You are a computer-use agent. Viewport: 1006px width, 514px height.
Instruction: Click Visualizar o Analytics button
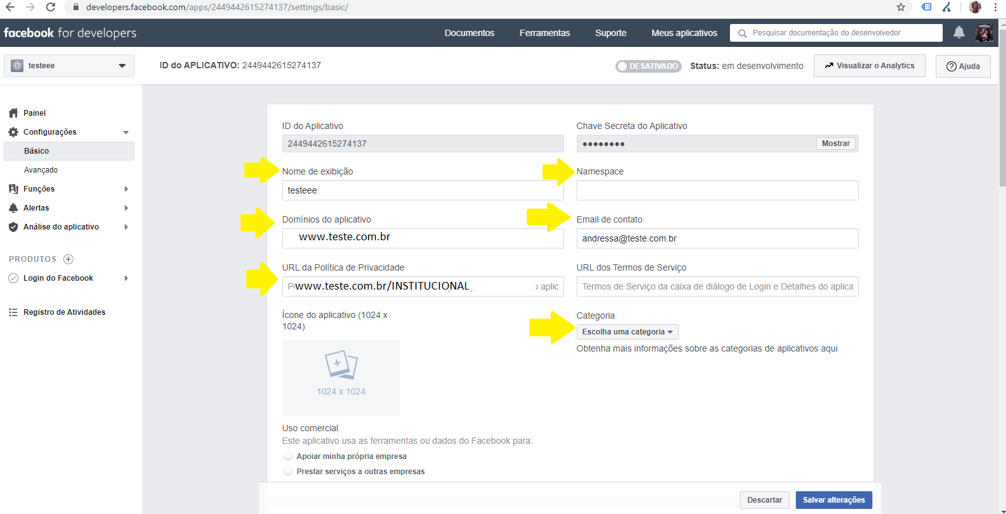point(869,66)
